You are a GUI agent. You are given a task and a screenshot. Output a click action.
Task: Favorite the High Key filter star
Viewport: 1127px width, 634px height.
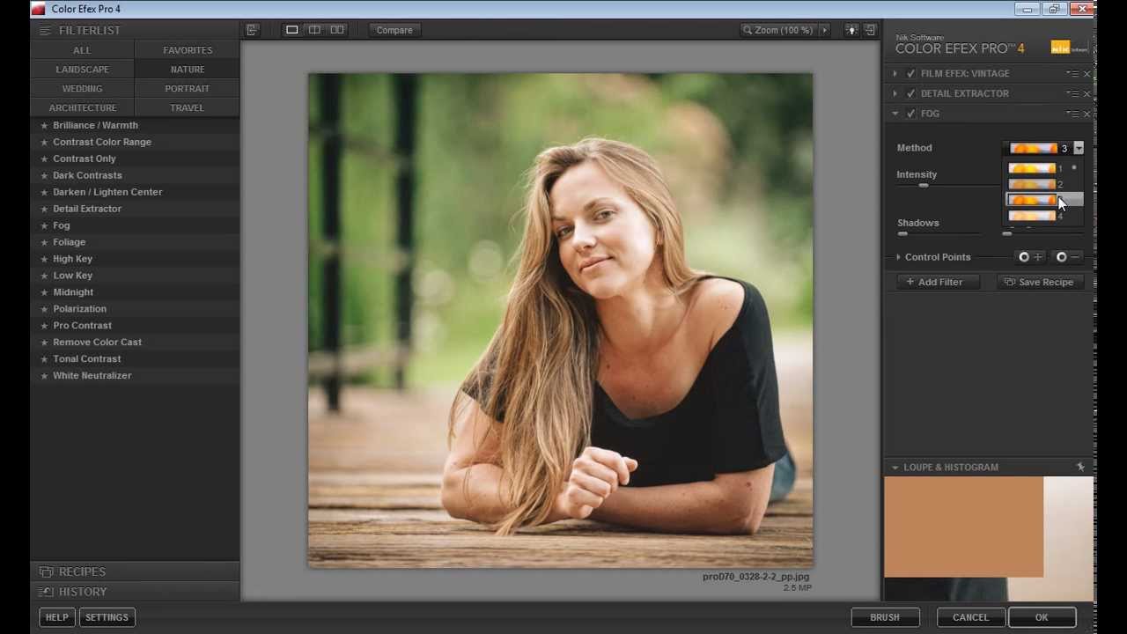tap(44, 259)
